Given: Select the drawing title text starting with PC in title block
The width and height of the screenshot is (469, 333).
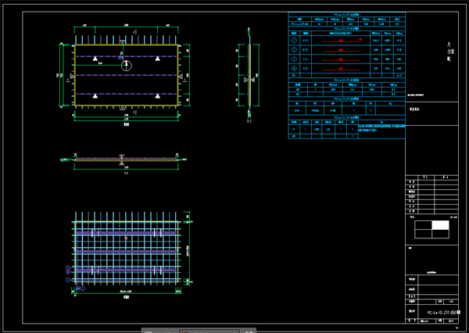Looking at the screenshot, I should click(444, 313).
